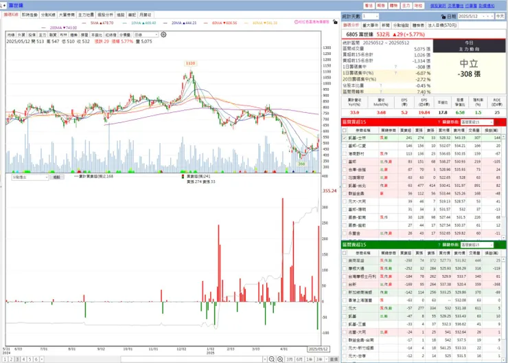The height and width of the screenshot is (363, 508).
Task: Click export icon in red 區間買超15 header
Action: click(x=497, y=122)
